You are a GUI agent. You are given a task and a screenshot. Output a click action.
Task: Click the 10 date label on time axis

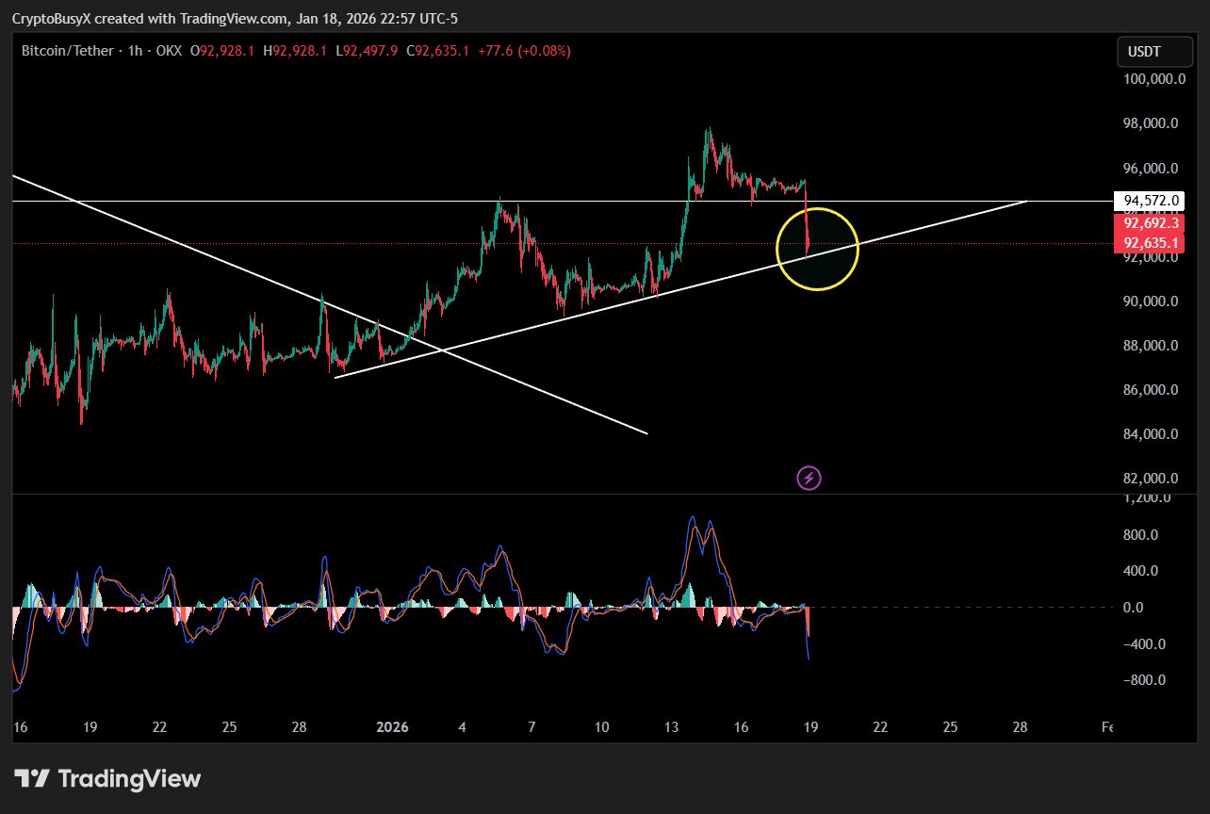pyautogui.click(x=601, y=727)
